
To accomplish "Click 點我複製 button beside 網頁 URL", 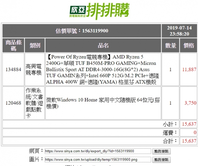I will pyautogui.click(x=161, y=151).
